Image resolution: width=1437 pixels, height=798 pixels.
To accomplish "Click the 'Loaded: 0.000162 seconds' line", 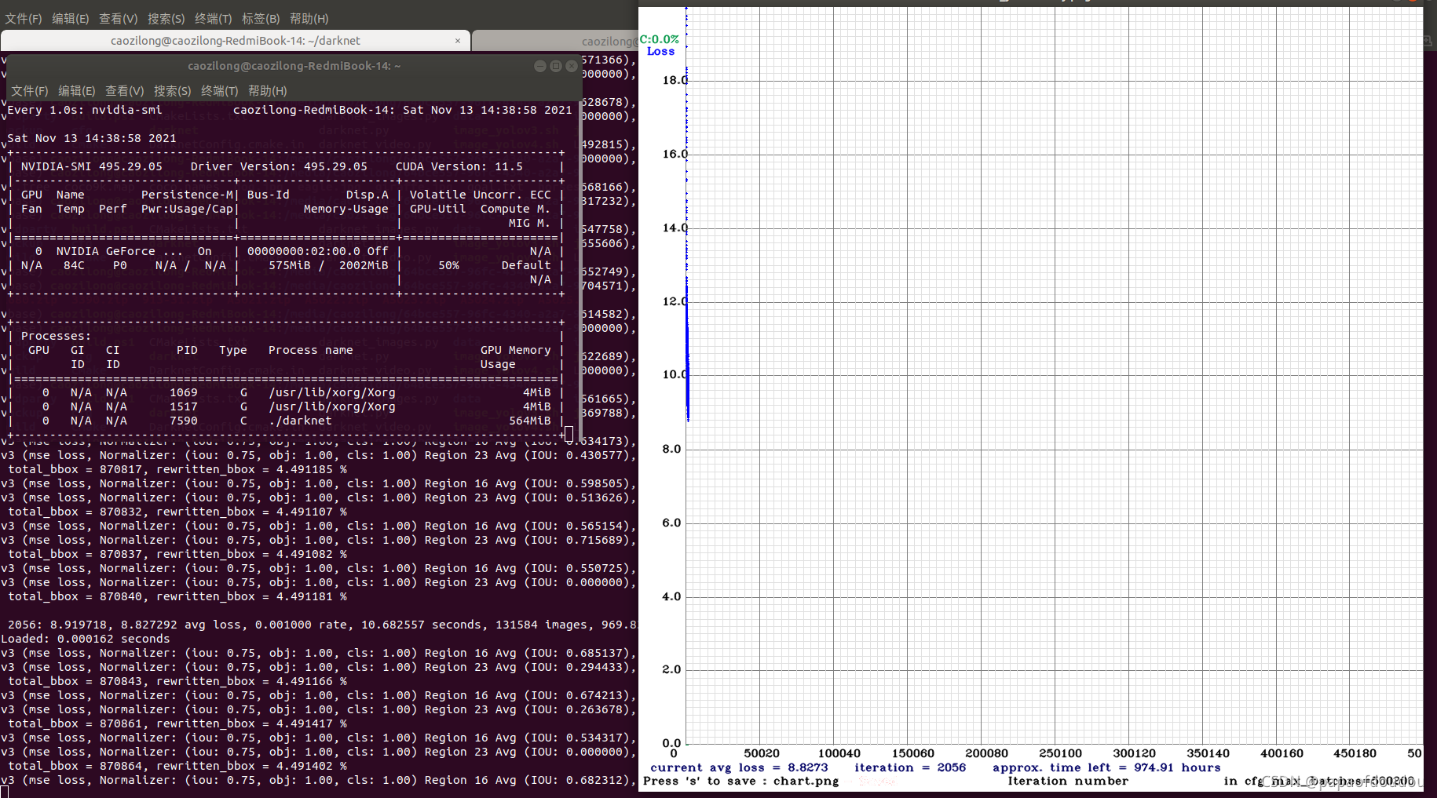I will [85, 639].
